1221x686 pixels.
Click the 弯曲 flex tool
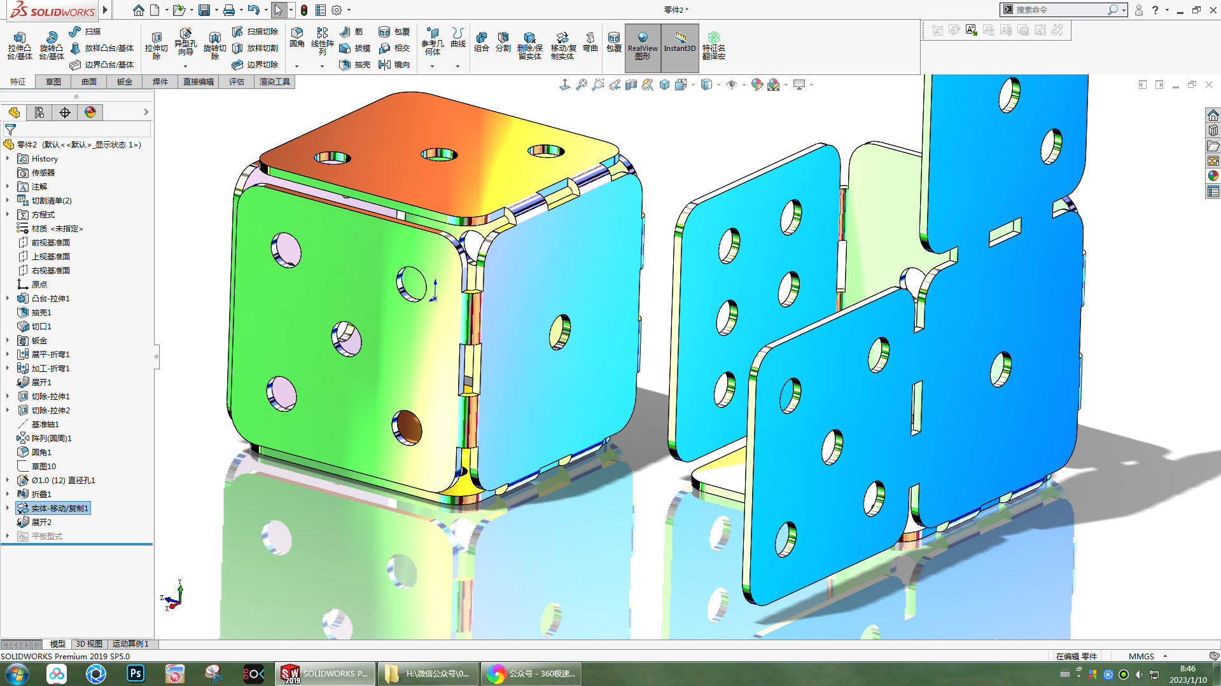click(590, 42)
